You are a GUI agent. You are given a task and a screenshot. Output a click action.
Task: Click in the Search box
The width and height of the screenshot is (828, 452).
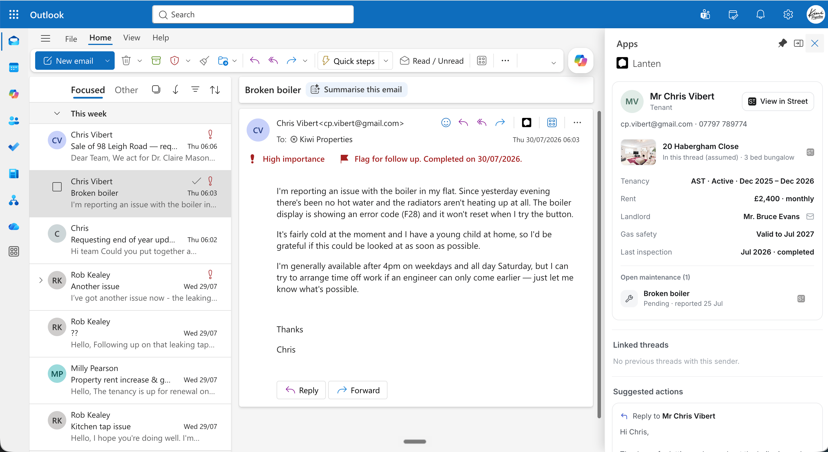click(253, 14)
